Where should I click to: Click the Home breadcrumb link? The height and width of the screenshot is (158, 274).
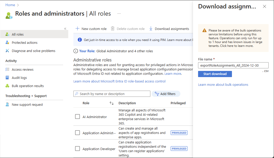pyautogui.click(x=10, y=5)
